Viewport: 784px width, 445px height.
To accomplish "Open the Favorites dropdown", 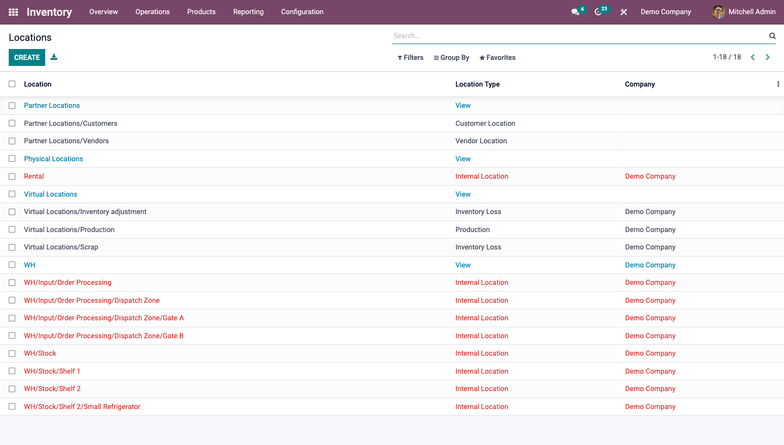I will 497,57.
